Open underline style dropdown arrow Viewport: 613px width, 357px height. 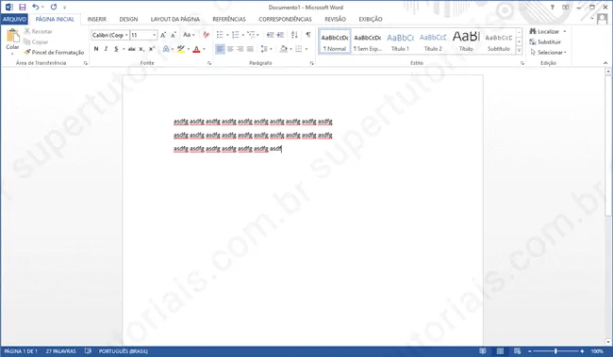[124, 49]
